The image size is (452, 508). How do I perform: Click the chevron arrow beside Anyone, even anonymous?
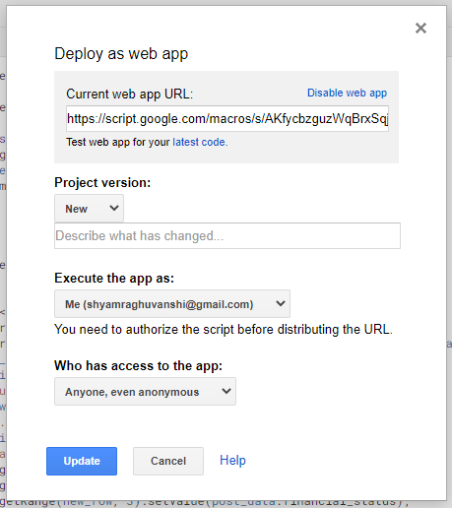pos(226,391)
